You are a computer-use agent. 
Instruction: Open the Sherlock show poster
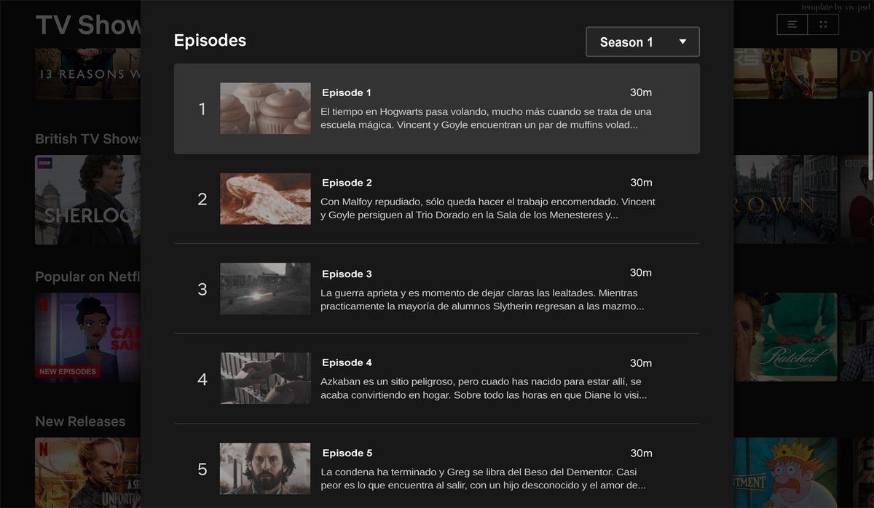pyautogui.click(x=87, y=199)
